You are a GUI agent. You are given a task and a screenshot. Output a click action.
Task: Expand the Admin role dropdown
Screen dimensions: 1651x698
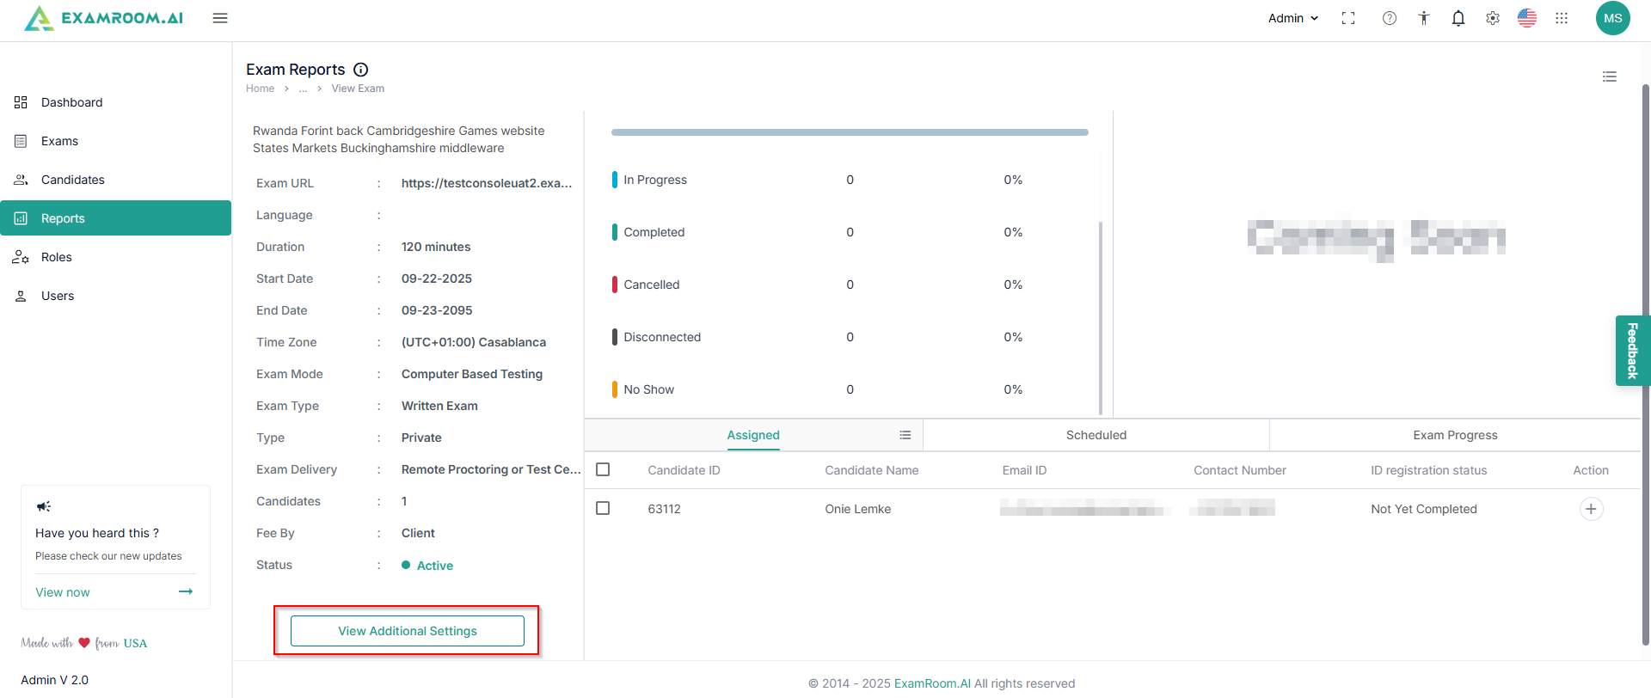click(x=1293, y=18)
